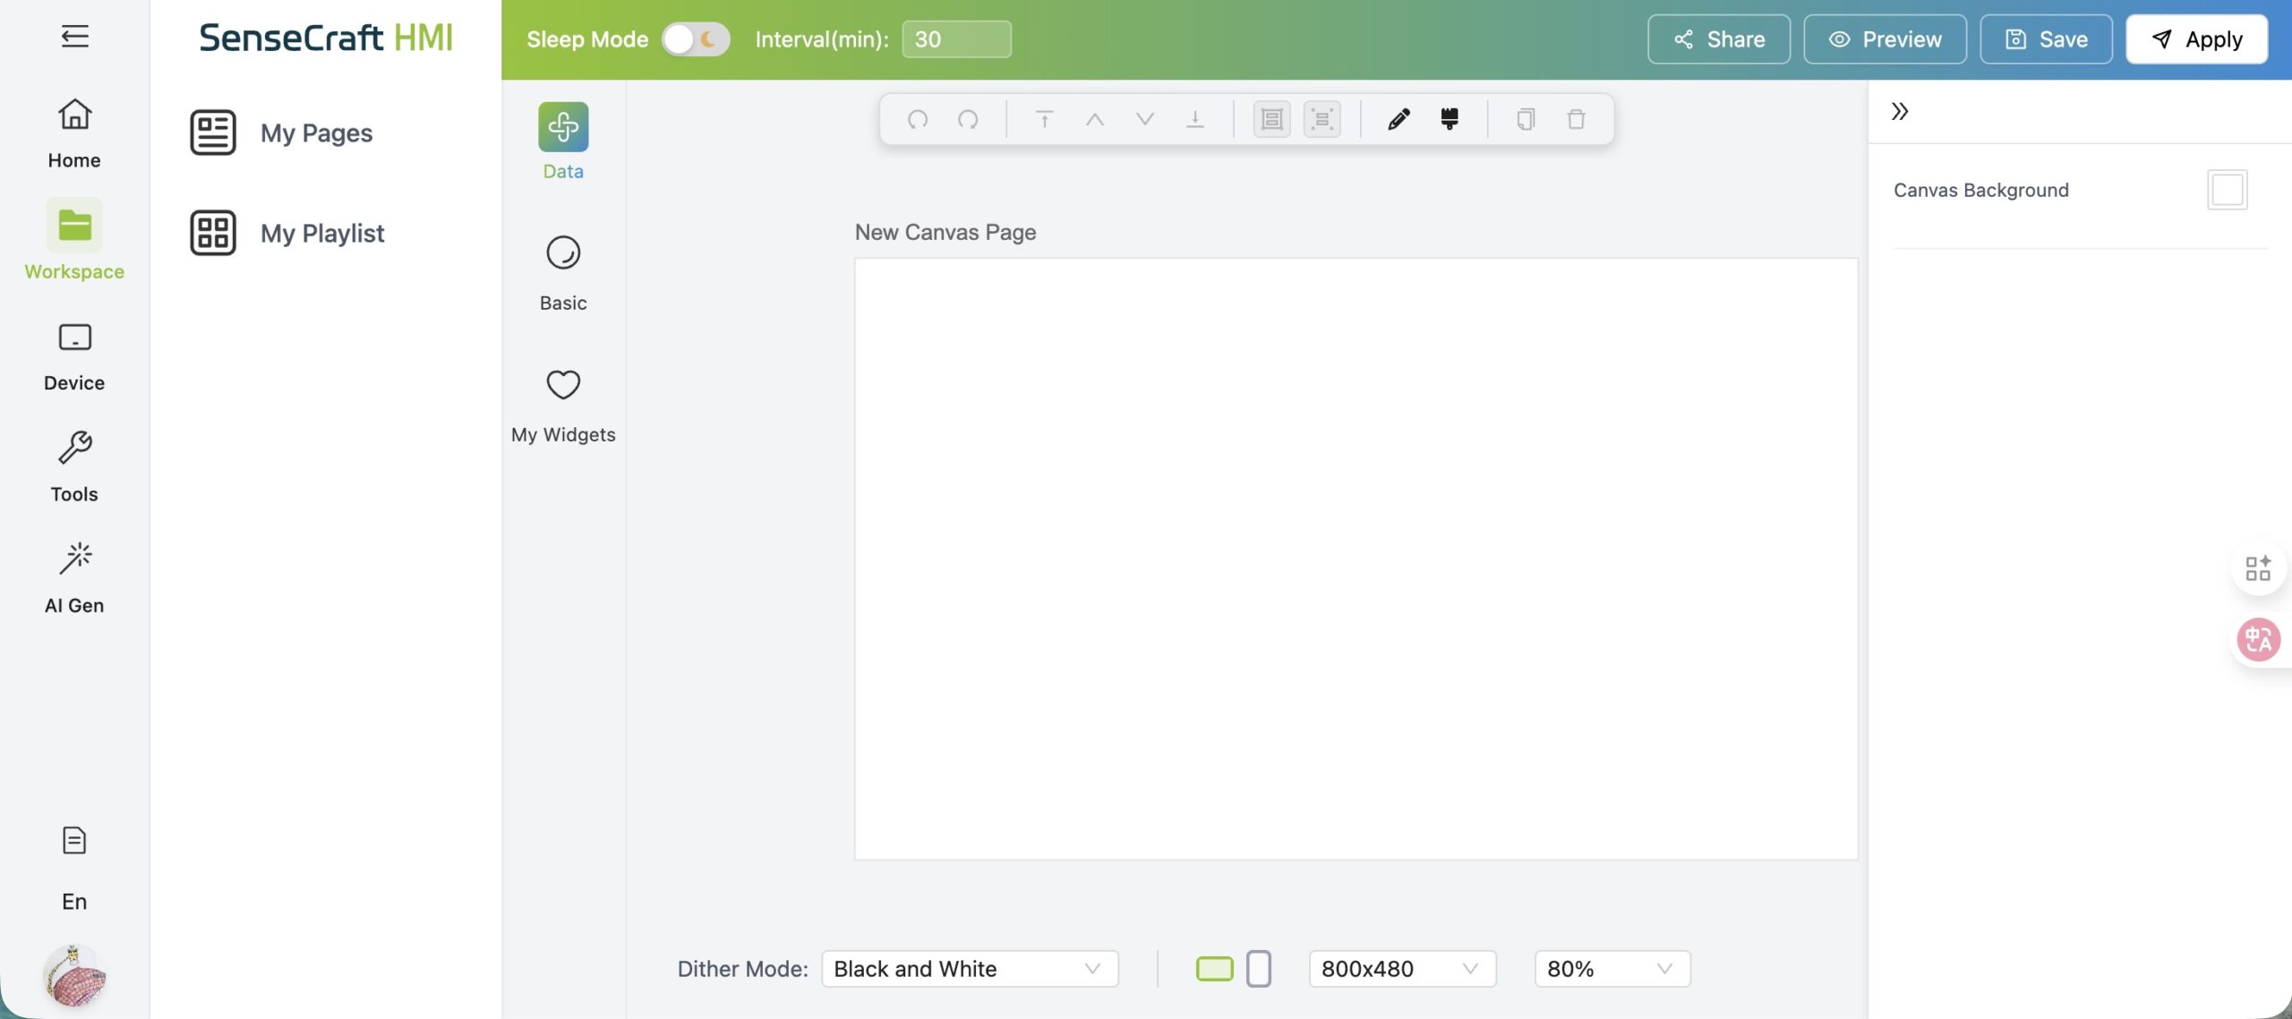Select portrait orientation toggle
Image resolution: width=2292 pixels, height=1019 pixels.
point(1258,969)
